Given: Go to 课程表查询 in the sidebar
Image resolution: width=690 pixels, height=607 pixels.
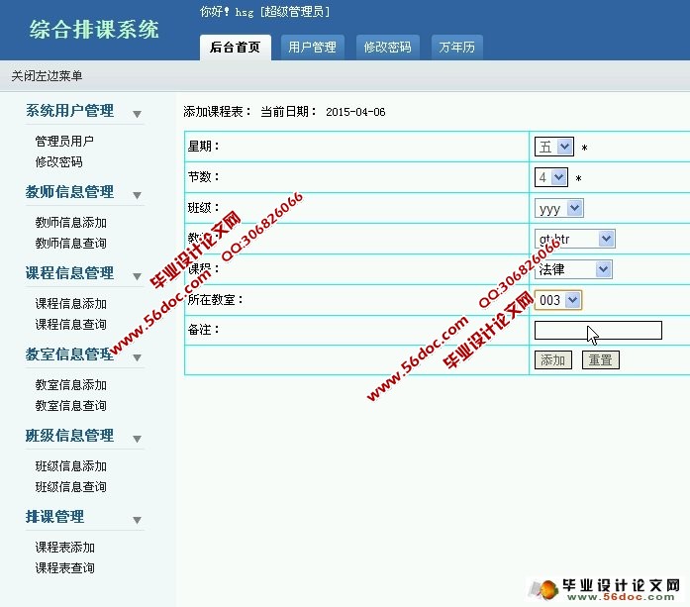Looking at the screenshot, I should (64, 568).
